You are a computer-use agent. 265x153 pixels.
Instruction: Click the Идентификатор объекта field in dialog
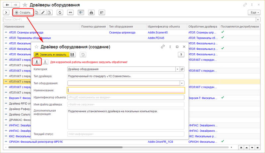tap(126, 97)
